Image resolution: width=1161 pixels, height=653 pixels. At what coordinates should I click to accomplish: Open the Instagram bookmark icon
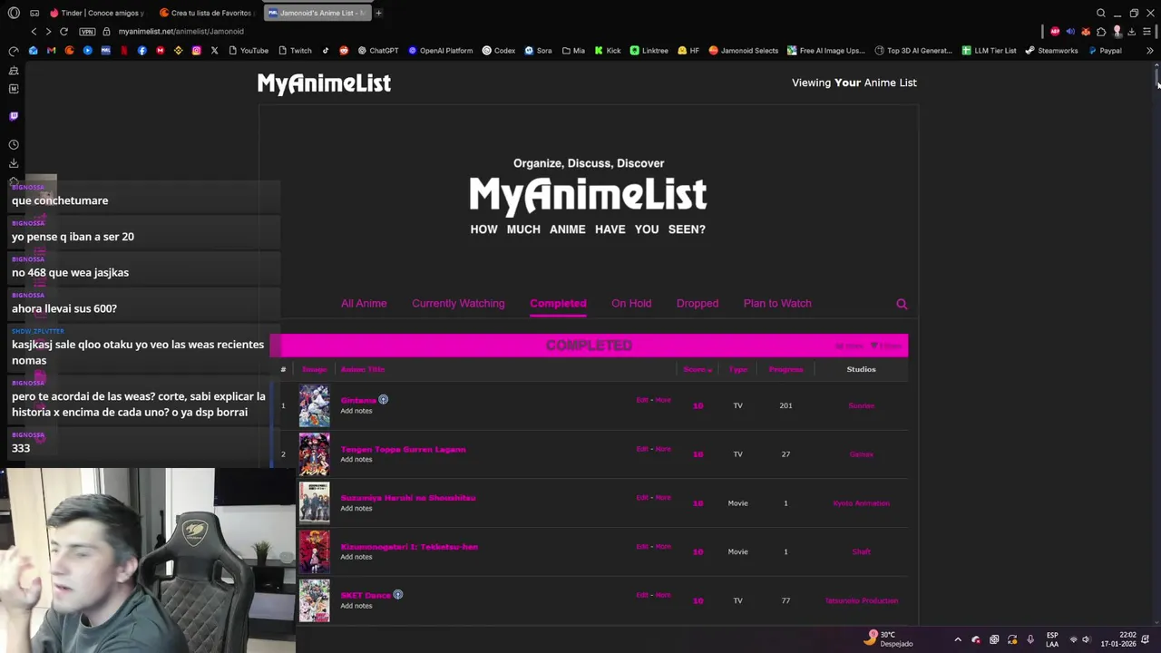(x=196, y=51)
